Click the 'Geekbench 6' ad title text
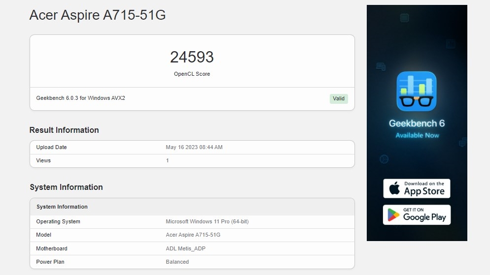 (x=417, y=123)
